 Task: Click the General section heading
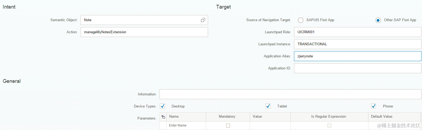[x=12, y=81]
